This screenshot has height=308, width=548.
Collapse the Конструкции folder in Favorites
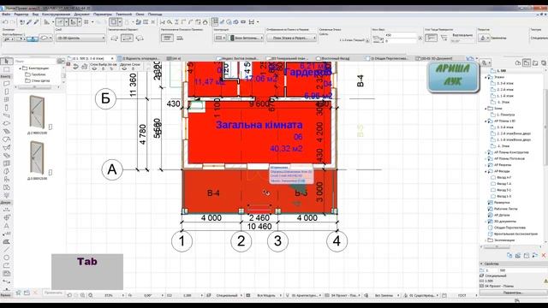(20, 68)
